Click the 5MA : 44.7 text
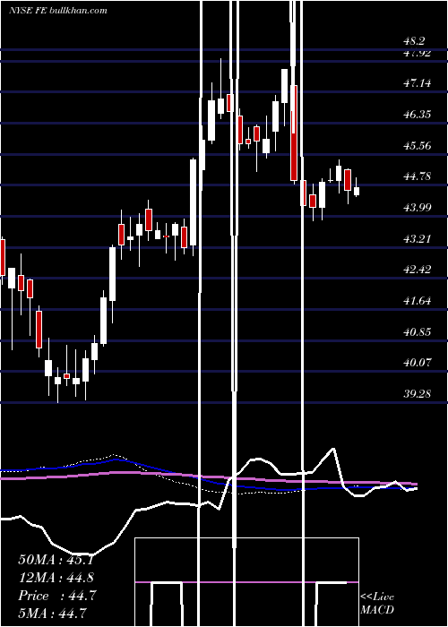 (52, 613)
